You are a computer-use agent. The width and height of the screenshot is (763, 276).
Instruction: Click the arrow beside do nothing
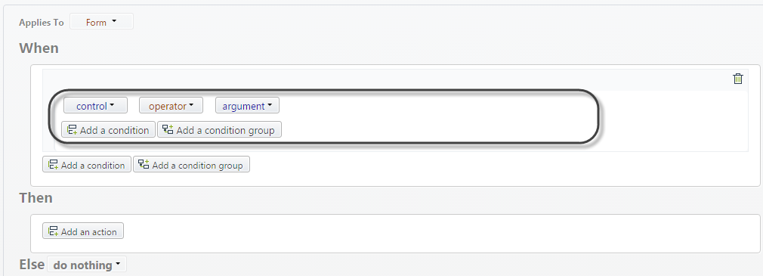[118, 265]
